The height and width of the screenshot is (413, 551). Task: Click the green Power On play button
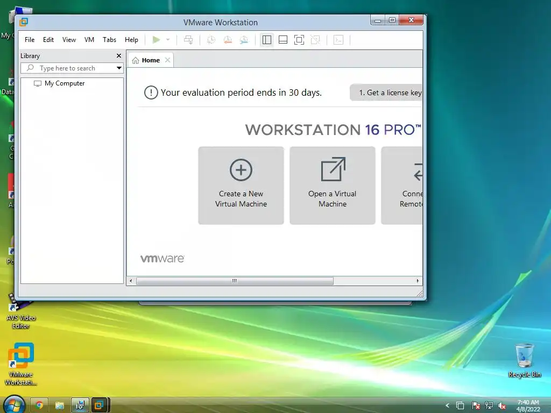(156, 40)
